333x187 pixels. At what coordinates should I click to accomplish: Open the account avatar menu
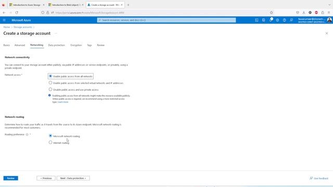click(329, 20)
